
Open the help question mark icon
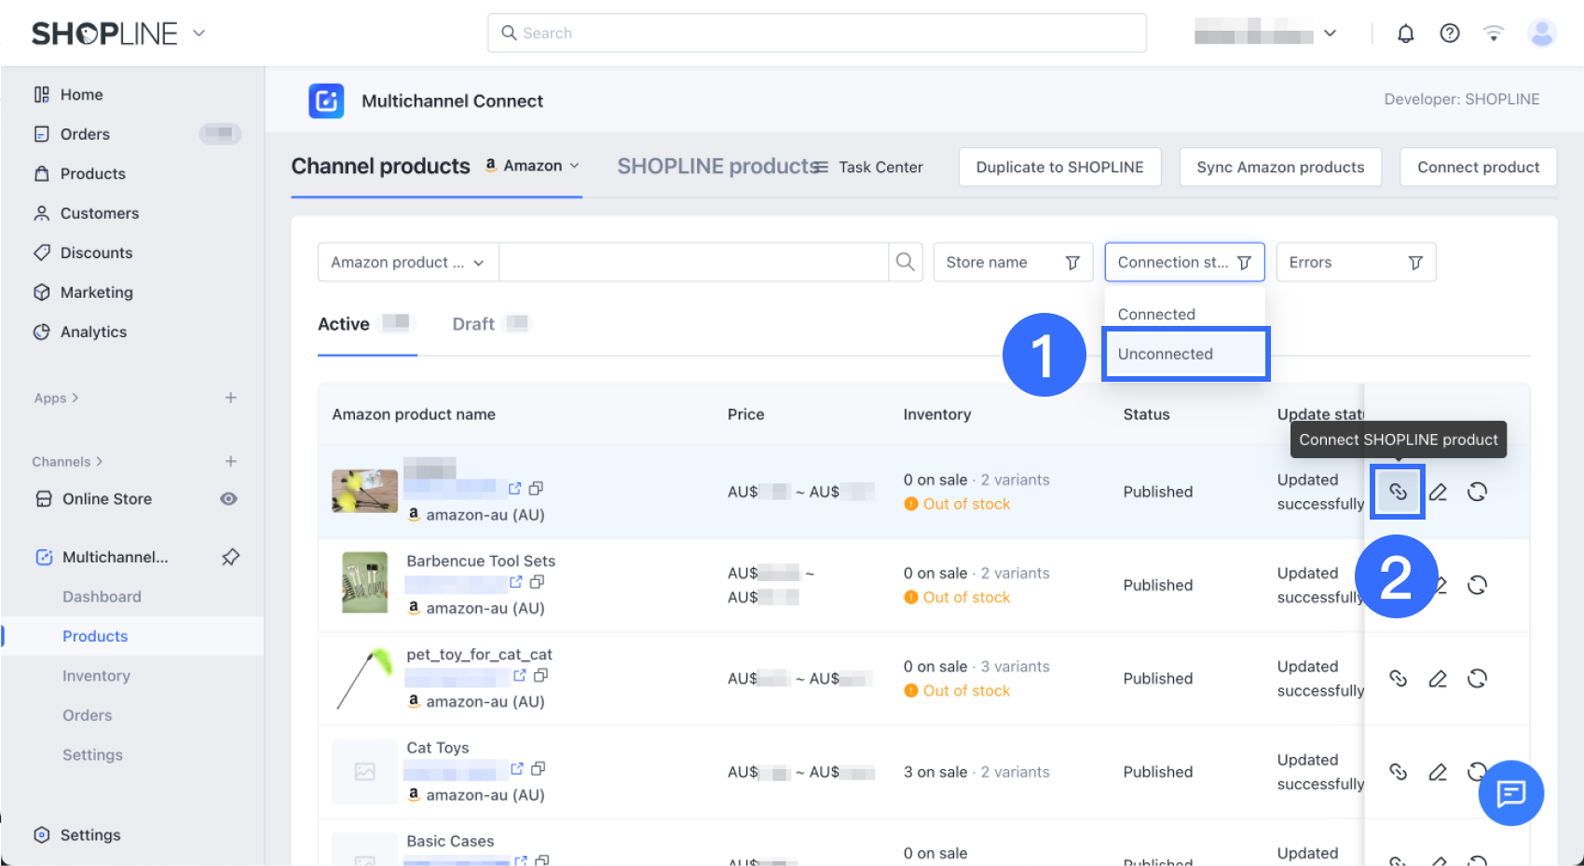(x=1450, y=34)
